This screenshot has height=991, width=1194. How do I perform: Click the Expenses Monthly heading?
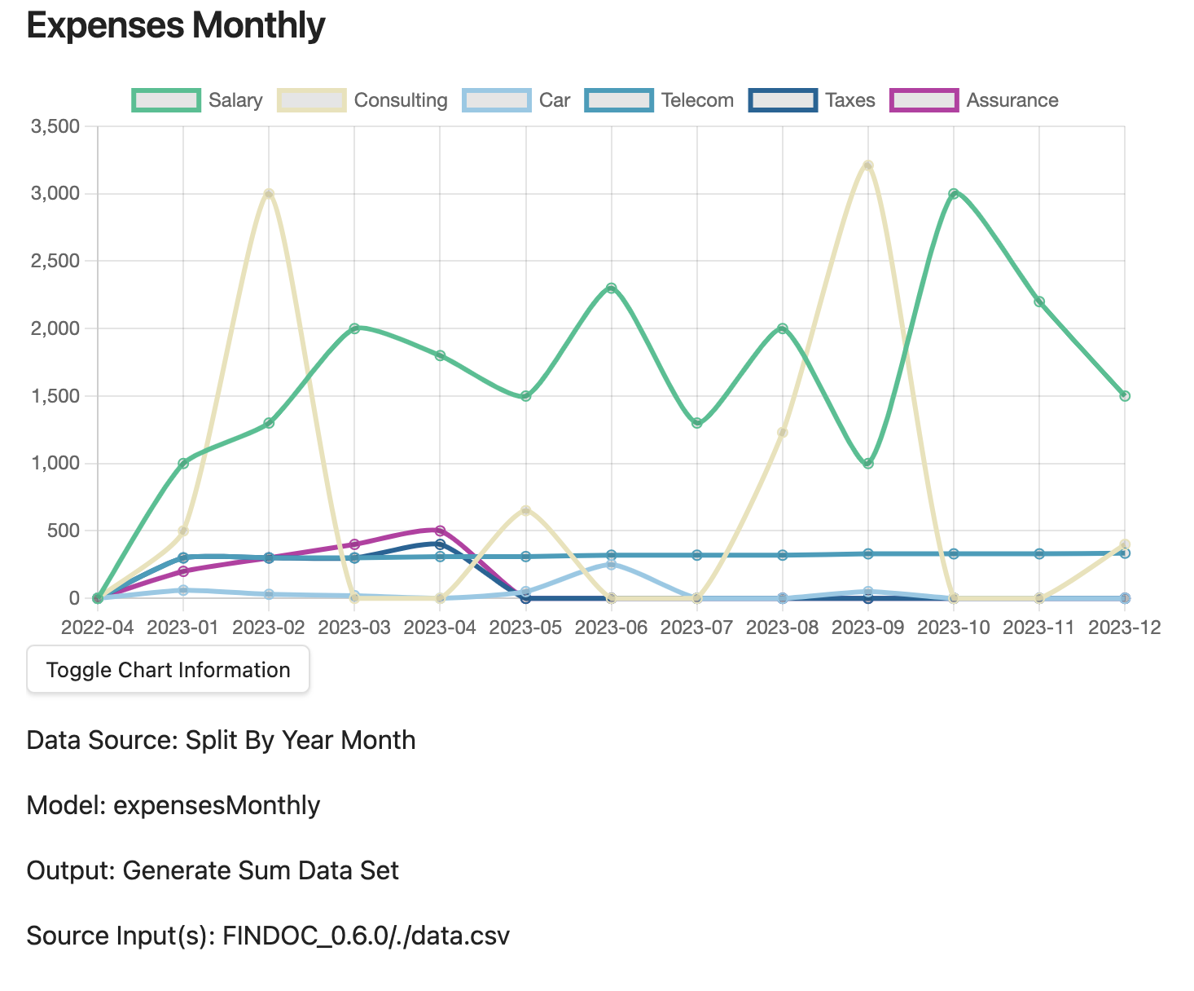(176, 26)
